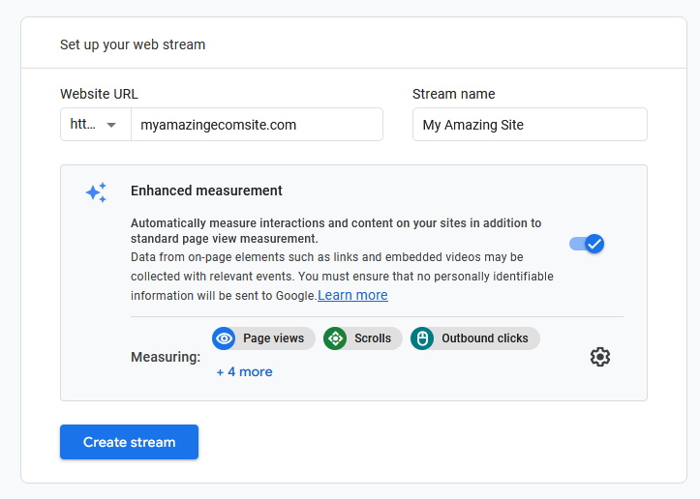Select the Page views chip label
This screenshot has height=499, width=700.
[273, 338]
